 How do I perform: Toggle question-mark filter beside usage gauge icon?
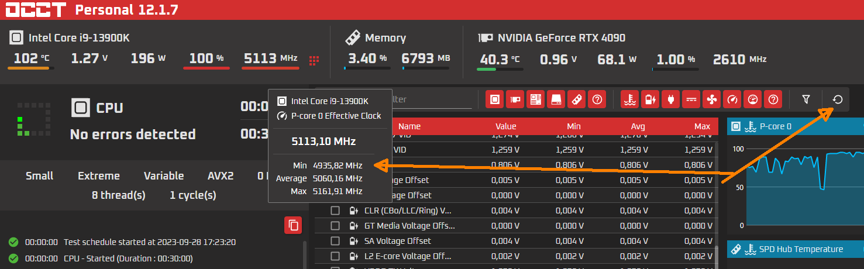tap(773, 99)
